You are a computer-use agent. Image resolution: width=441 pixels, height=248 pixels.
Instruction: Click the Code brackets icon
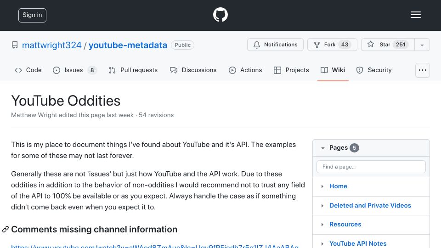point(18,70)
